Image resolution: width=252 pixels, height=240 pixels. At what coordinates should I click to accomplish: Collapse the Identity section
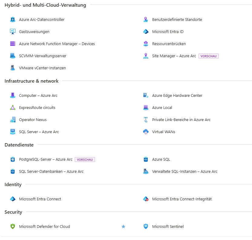14,184
